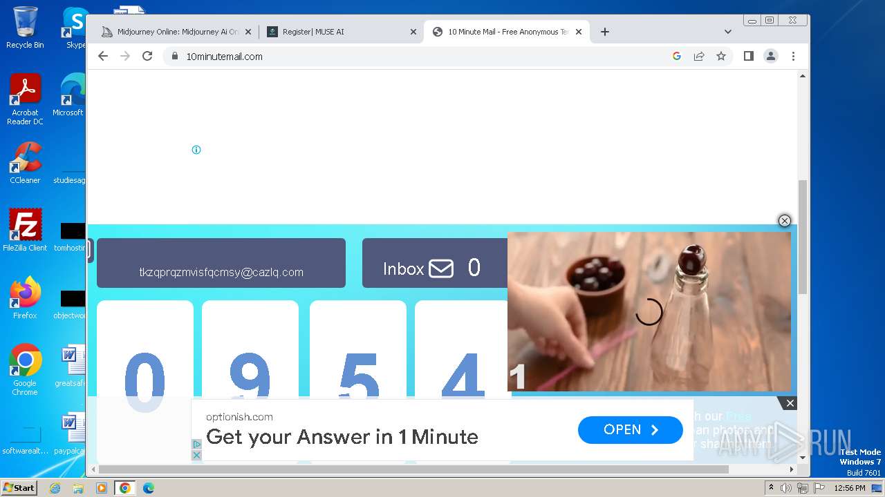Open the Chrome share page icon

(x=699, y=57)
